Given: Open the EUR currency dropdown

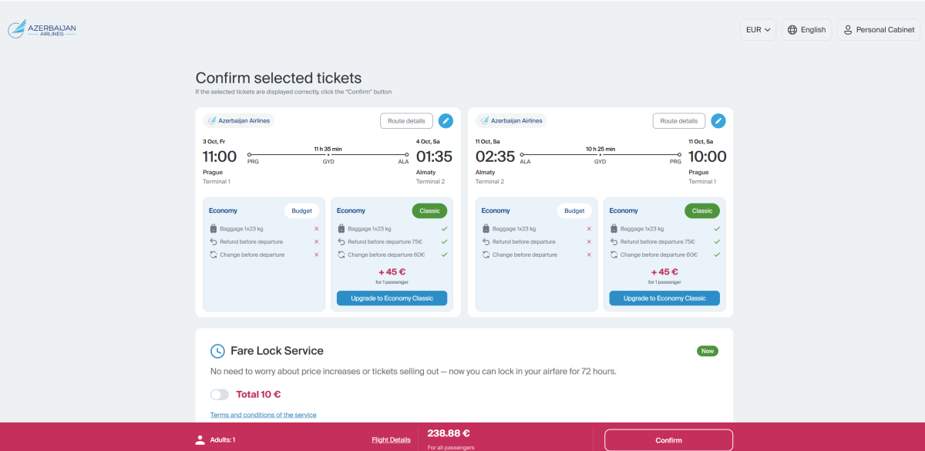Looking at the screenshot, I should [x=758, y=30].
